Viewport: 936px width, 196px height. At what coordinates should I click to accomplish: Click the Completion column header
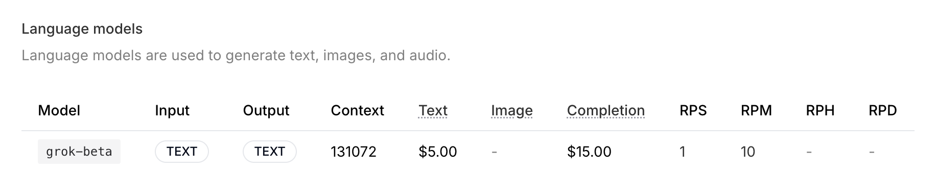[606, 110]
